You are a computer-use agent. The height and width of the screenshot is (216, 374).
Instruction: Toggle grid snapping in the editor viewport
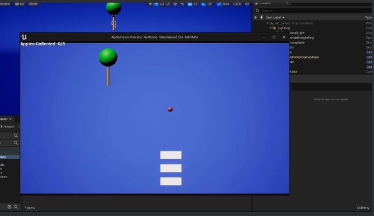pyautogui.click(x=190, y=4)
